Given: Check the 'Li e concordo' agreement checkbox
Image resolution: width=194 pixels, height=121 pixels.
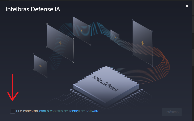Looking at the screenshot, I should (x=12, y=111).
